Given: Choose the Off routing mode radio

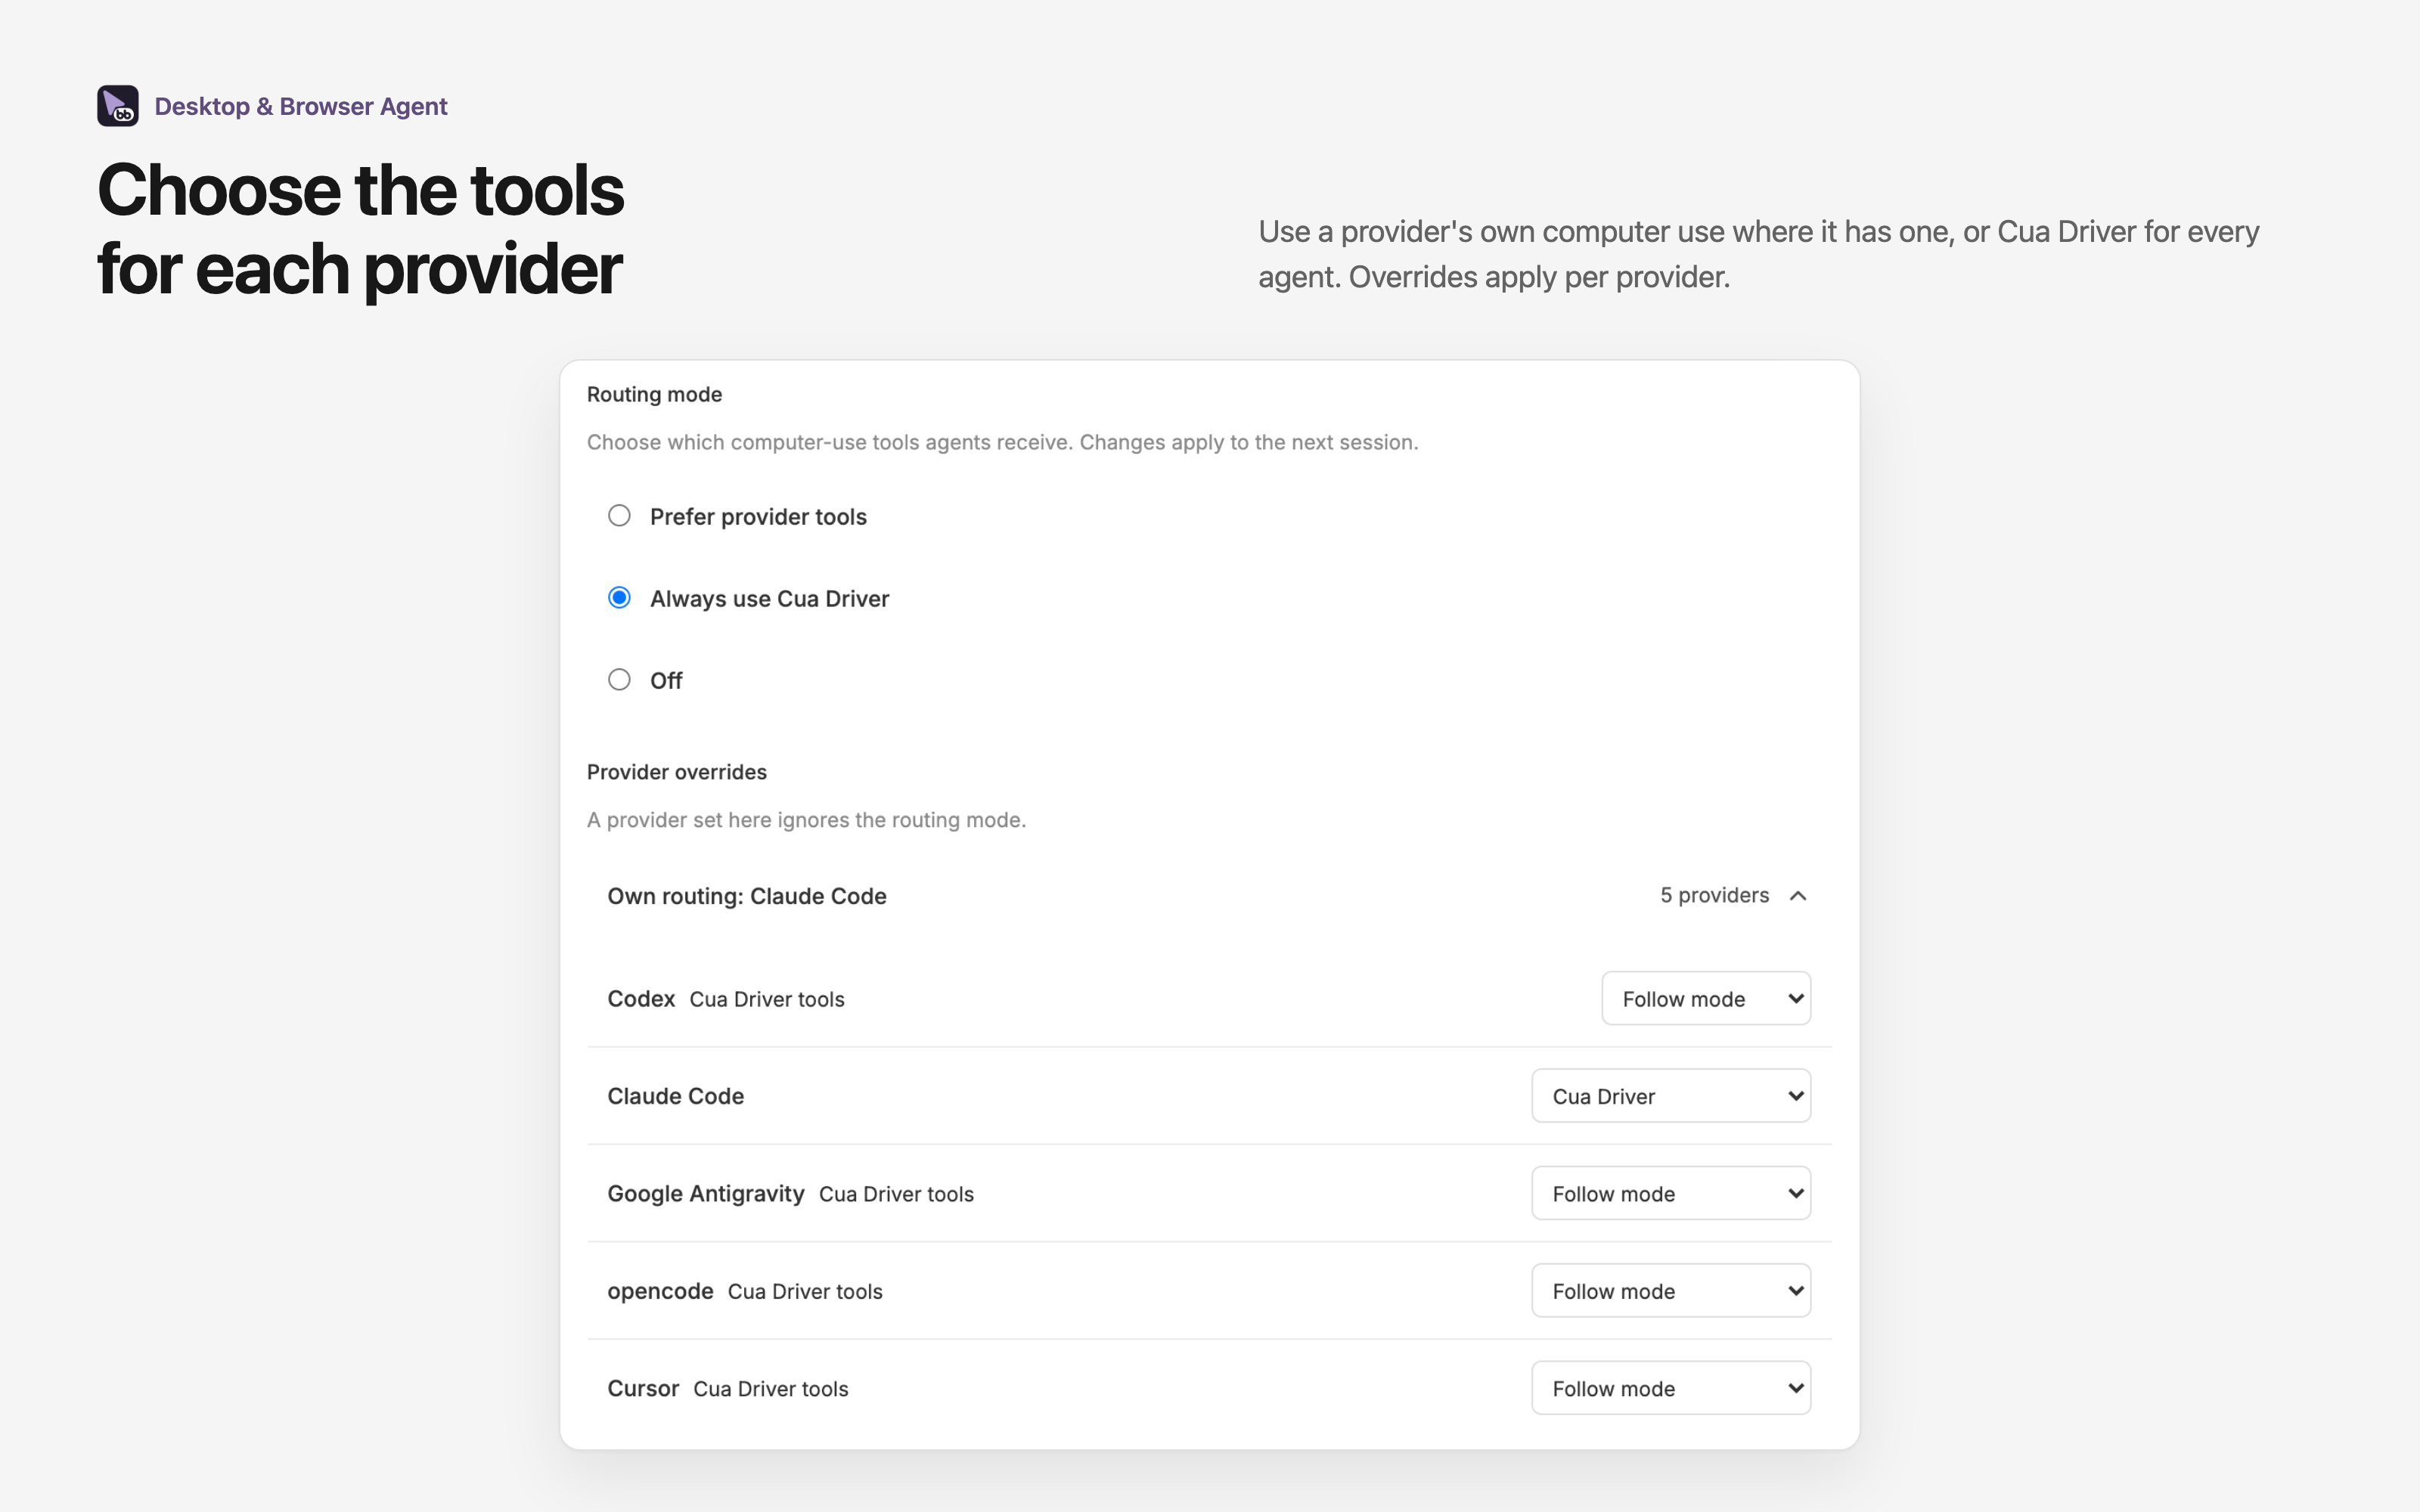Looking at the screenshot, I should pos(619,680).
